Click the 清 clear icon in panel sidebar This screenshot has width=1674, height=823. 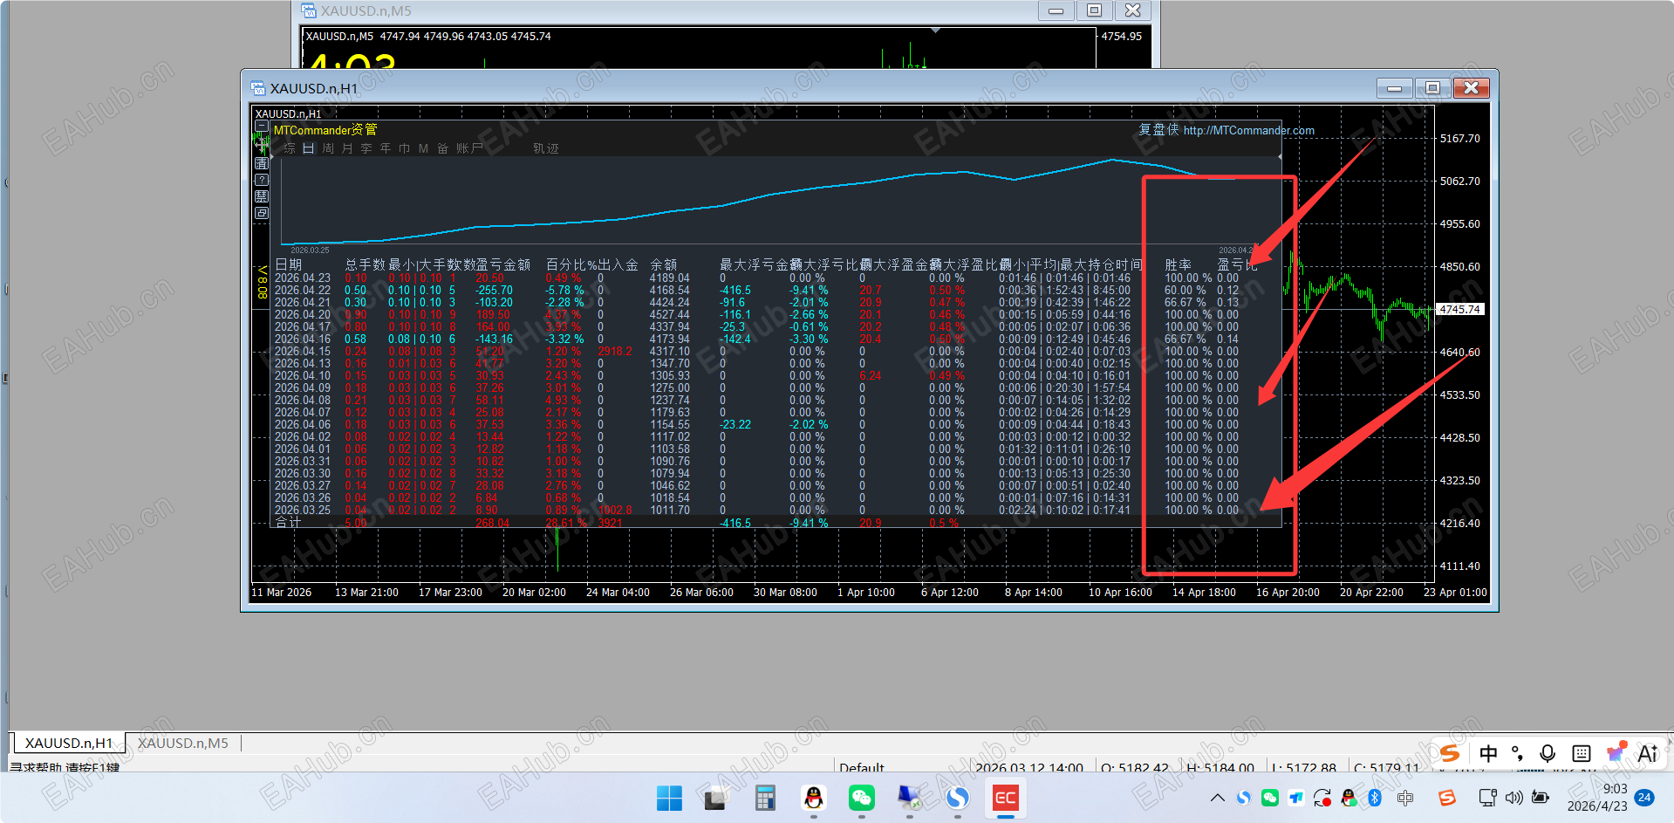pos(262,163)
